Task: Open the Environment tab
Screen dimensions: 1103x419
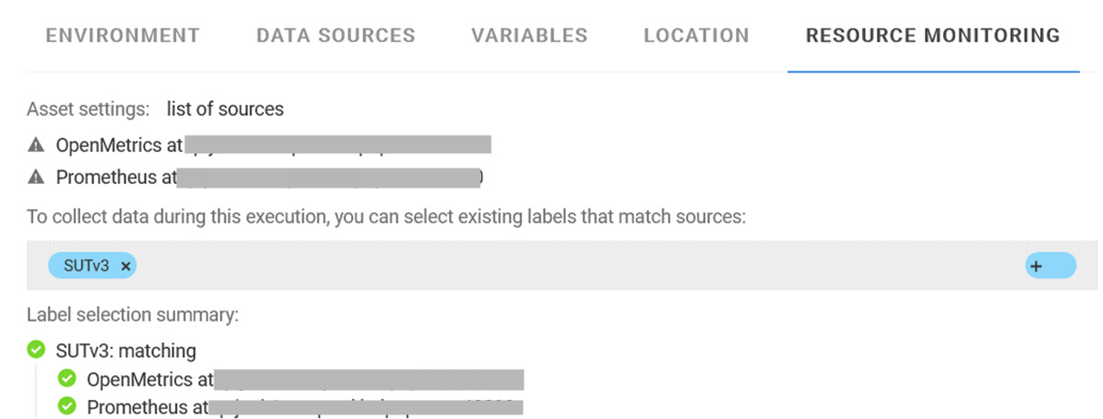Action: click(122, 36)
